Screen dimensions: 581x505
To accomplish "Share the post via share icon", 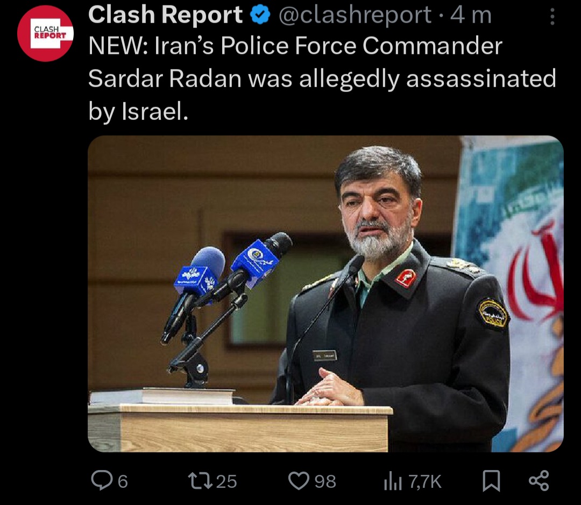I will click(539, 481).
